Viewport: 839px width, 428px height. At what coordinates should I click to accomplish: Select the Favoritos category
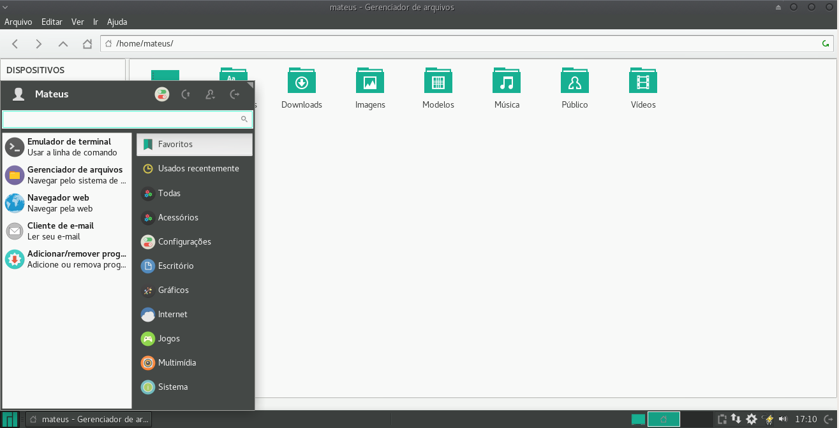pyautogui.click(x=195, y=145)
